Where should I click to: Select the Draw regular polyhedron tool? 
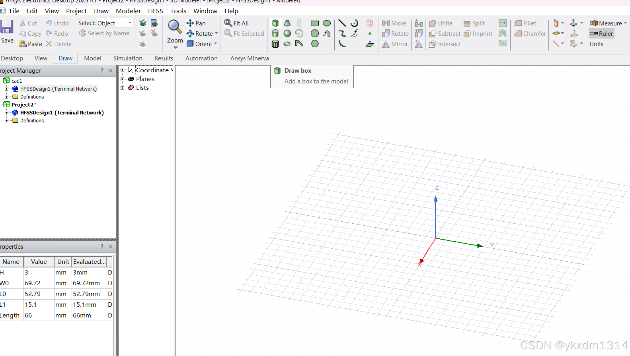275,44
